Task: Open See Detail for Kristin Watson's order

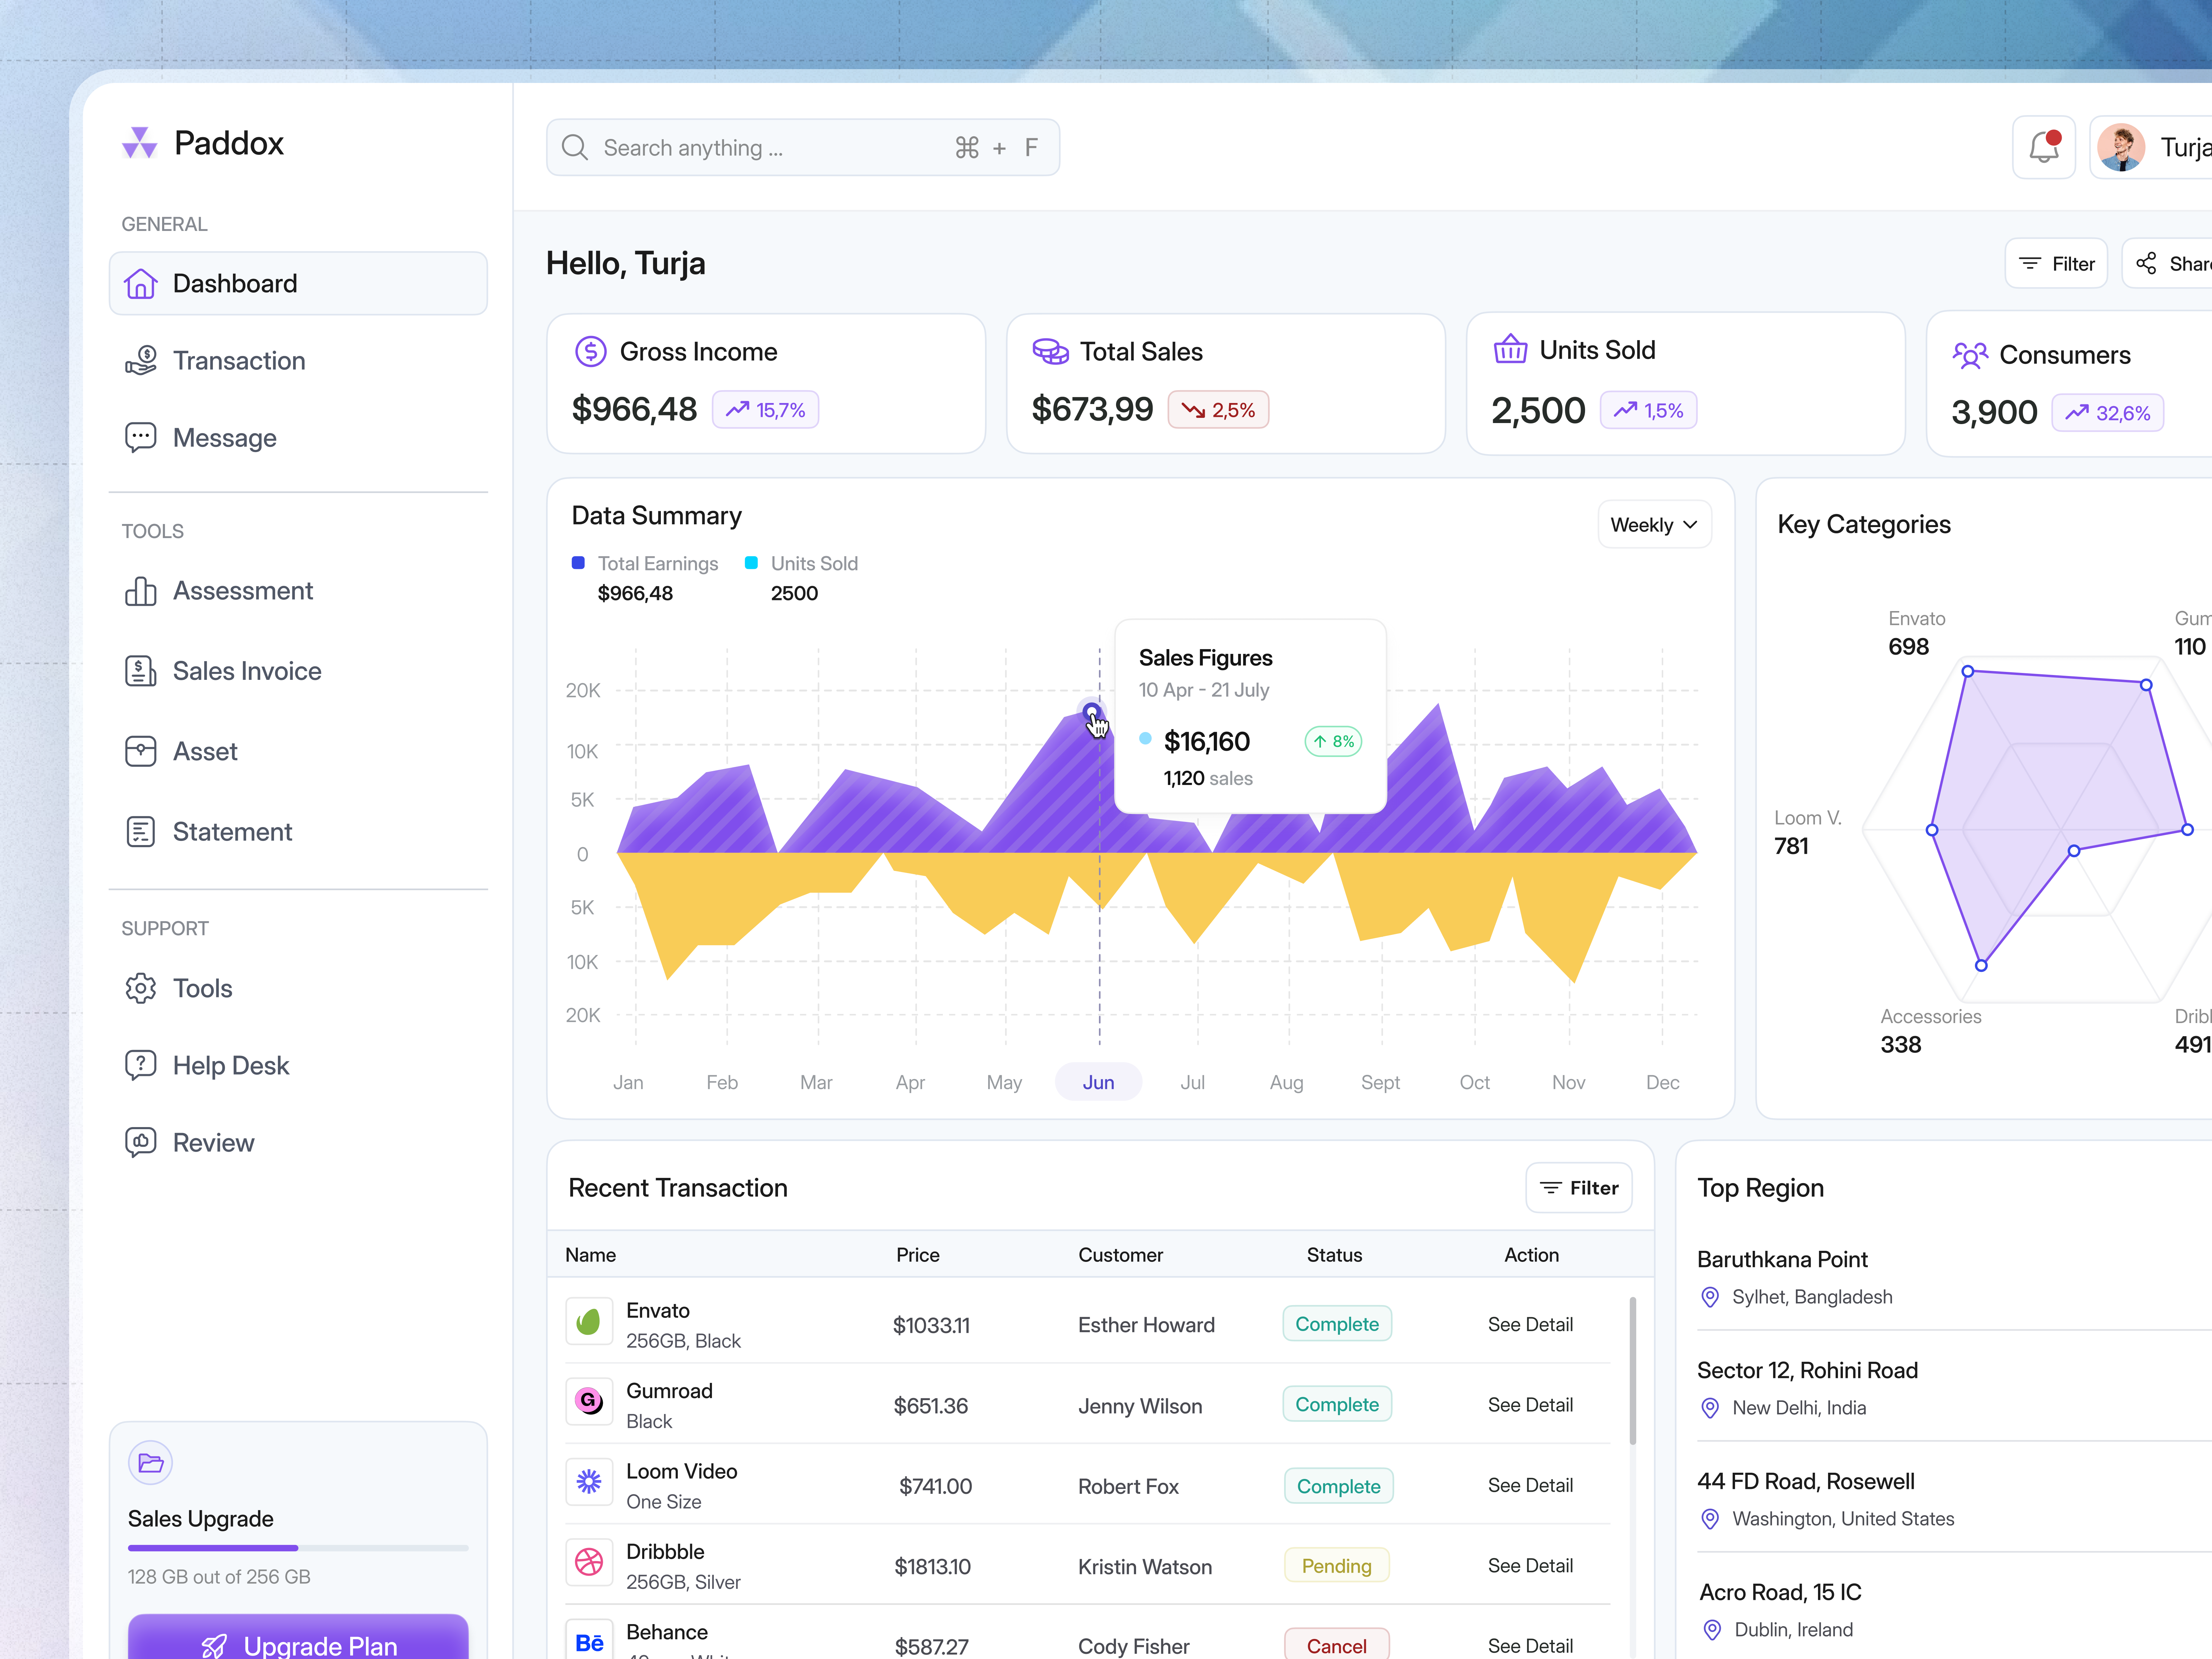Action: pos(1530,1565)
